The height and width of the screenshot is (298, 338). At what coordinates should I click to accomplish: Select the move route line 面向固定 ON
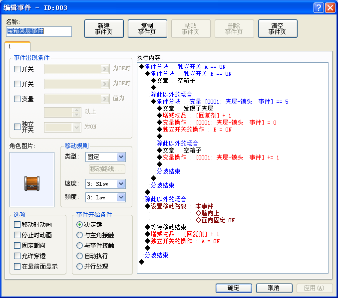pyautogui.click(x=215, y=220)
